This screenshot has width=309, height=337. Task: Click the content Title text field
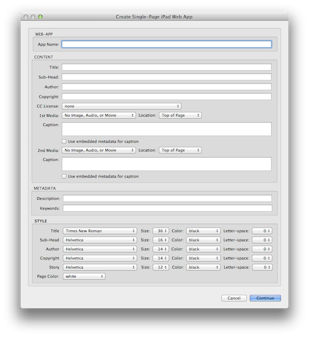tap(167, 67)
